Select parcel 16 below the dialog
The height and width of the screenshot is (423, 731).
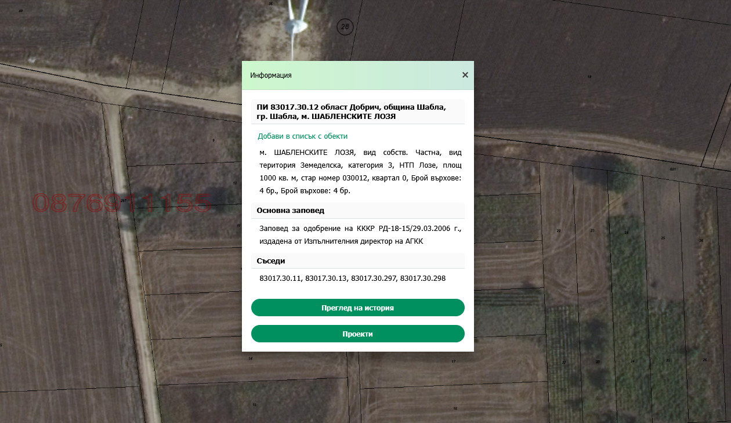[455, 408]
